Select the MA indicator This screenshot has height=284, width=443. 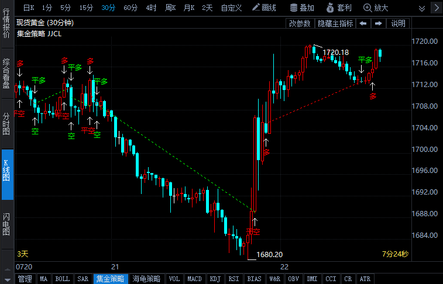point(43,279)
